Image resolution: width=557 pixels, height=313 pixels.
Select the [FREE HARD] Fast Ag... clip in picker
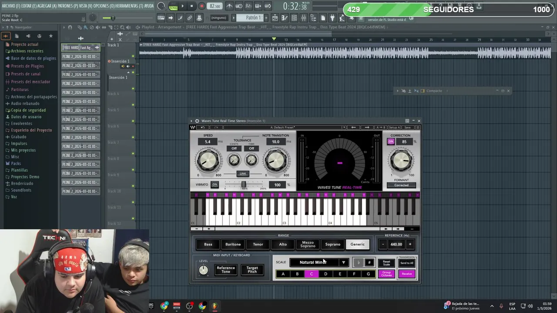[x=81, y=47]
